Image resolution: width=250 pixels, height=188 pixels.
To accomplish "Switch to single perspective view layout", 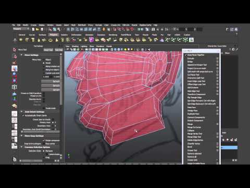I will 15,114.
